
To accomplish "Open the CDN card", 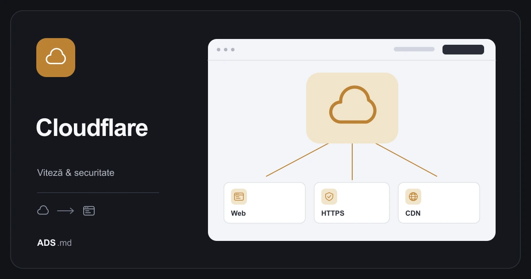I will [439, 203].
